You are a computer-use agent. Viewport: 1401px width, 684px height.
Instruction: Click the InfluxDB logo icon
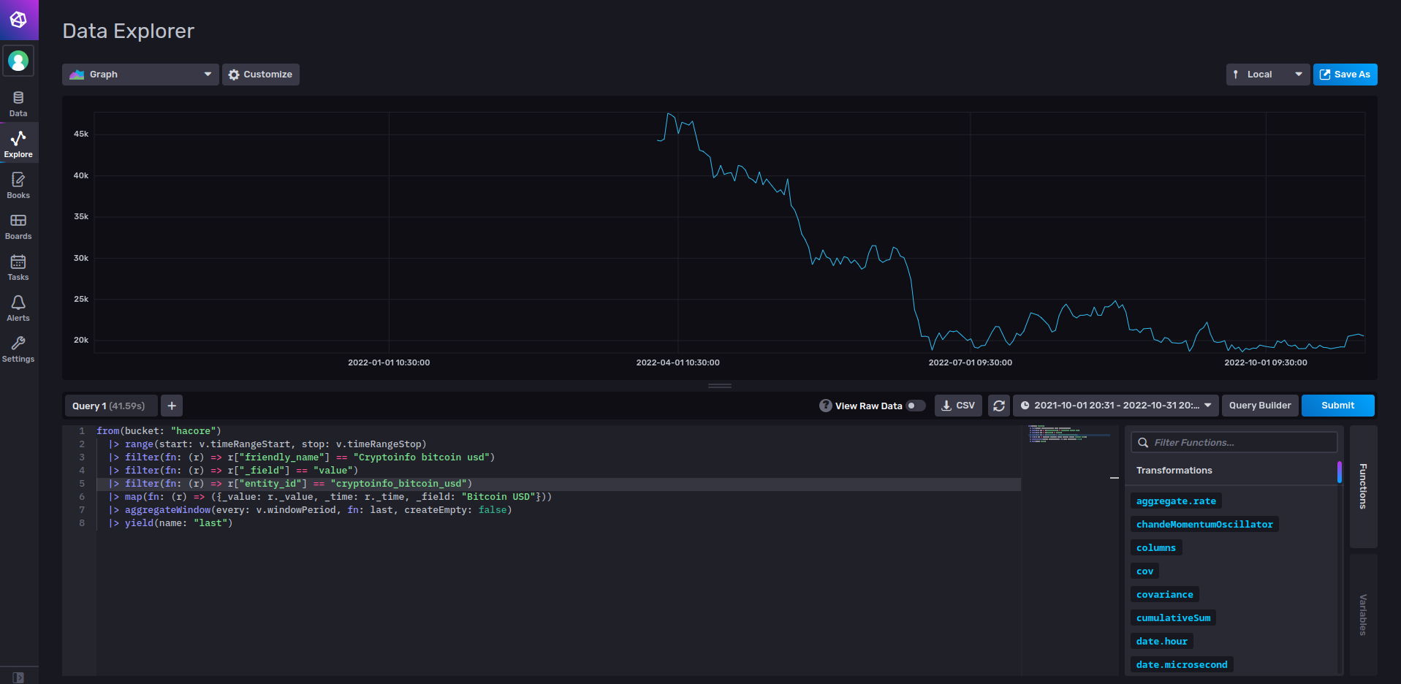click(19, 20)
